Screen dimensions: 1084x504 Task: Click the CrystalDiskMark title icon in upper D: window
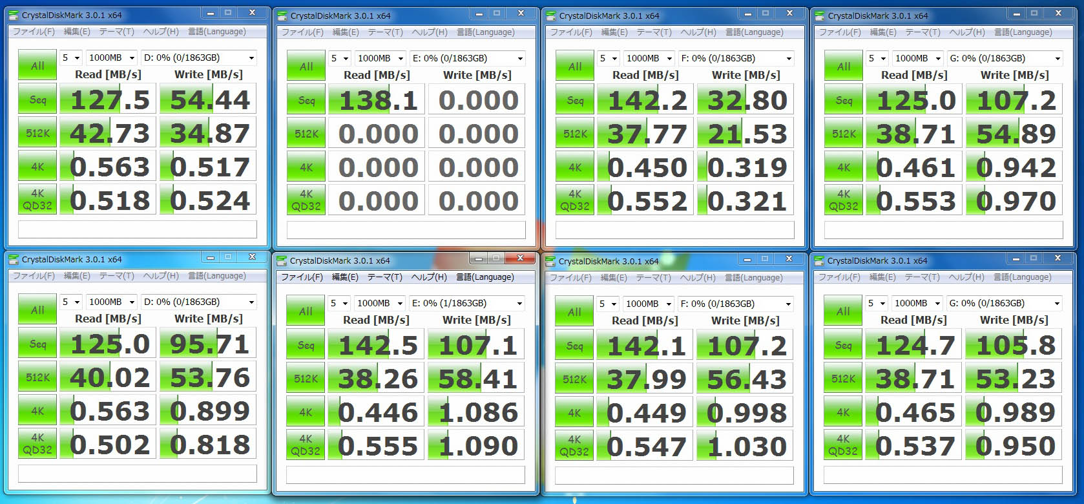click(14, 14)
